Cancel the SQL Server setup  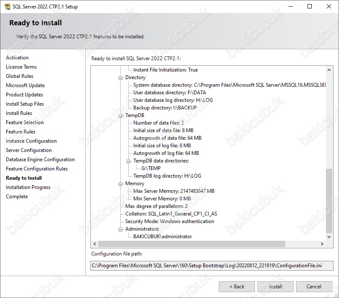(314, 287)
